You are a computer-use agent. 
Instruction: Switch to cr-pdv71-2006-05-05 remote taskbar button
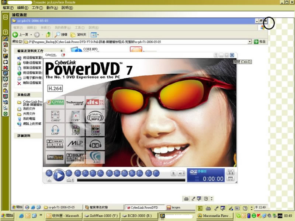pos(62,207)
